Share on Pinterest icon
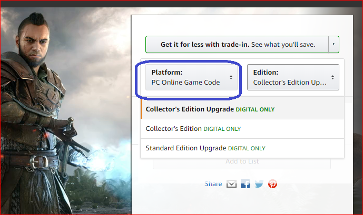 click(272, 184)
